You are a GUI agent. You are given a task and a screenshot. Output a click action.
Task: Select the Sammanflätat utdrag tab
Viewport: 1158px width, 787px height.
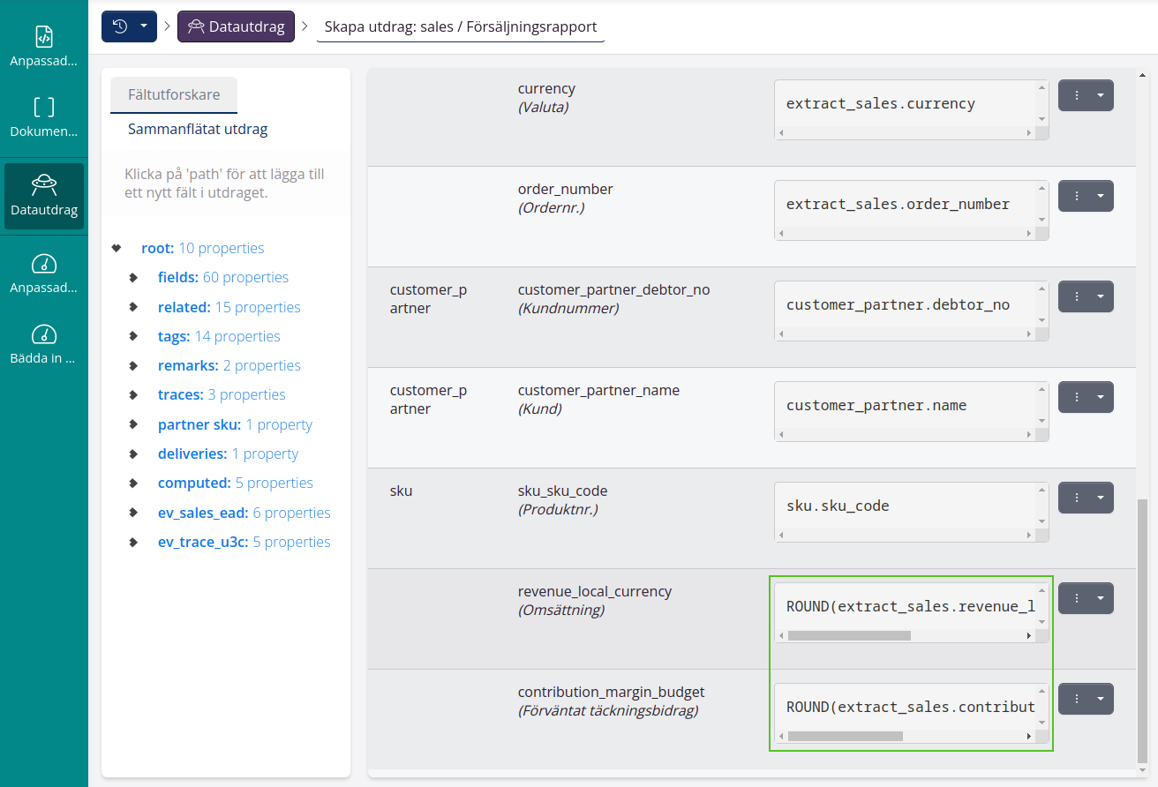[x=198, y=129]
